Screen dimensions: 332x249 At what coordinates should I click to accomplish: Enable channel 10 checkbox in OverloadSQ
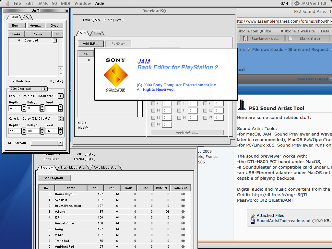tap(153, 111)
